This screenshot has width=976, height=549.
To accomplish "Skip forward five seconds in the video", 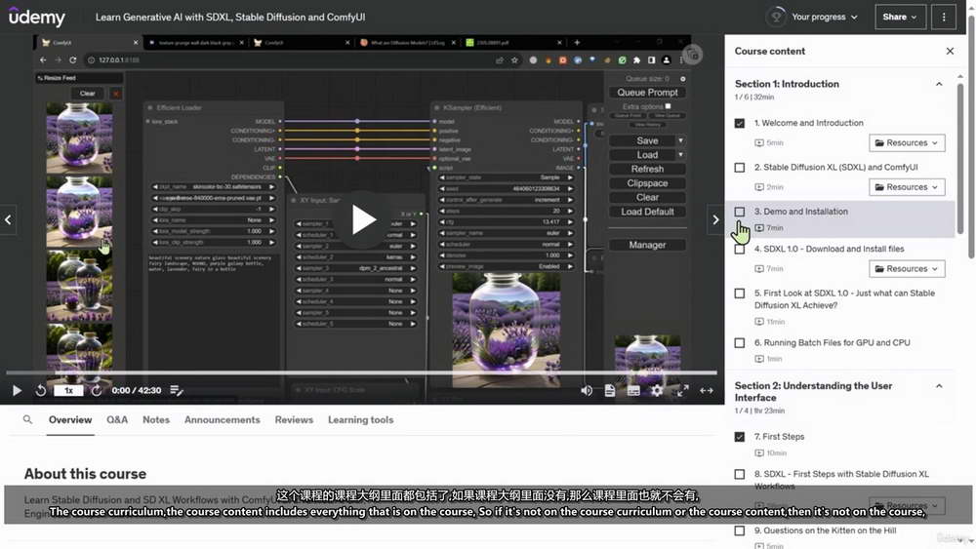I will 97,390.
